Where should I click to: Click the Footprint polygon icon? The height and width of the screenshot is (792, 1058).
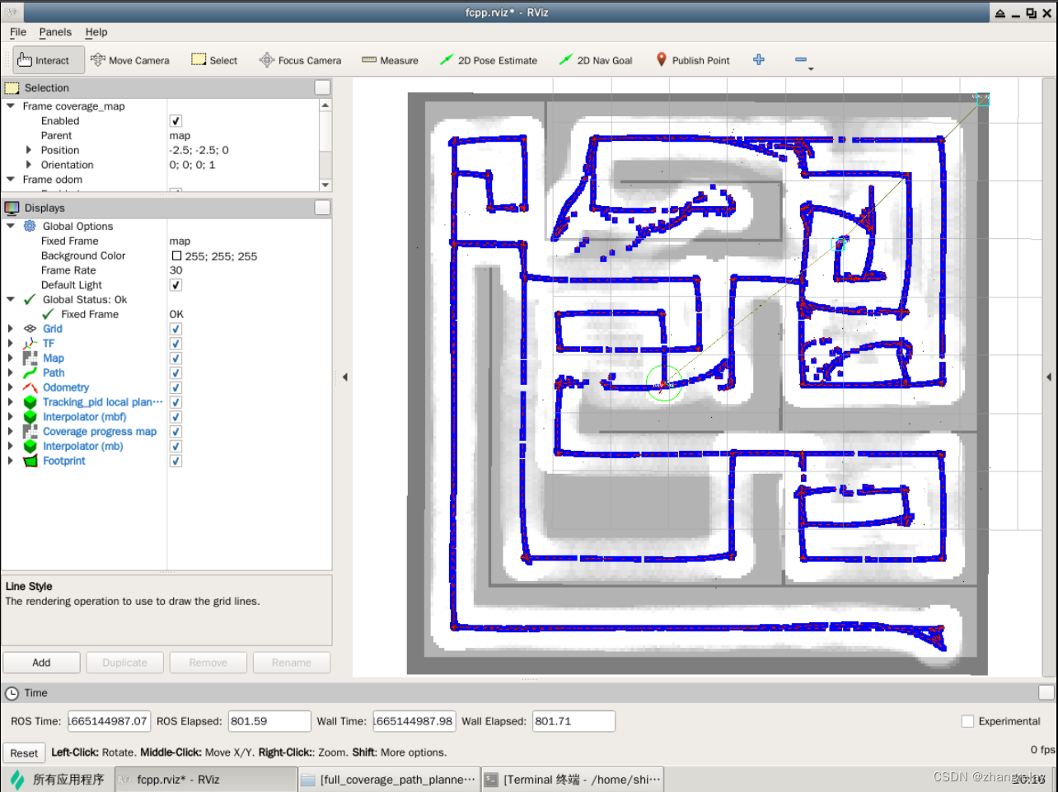point(30,461)
